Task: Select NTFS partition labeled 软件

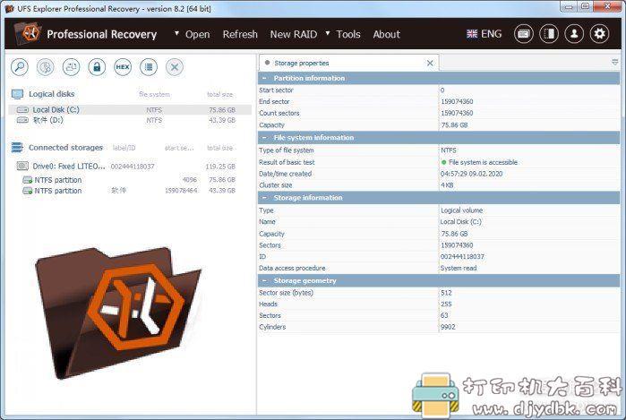Action: tap(130, 191)
